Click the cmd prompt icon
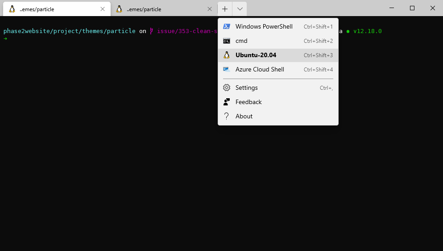The image size is (443, 251). [x=227, y=41]
